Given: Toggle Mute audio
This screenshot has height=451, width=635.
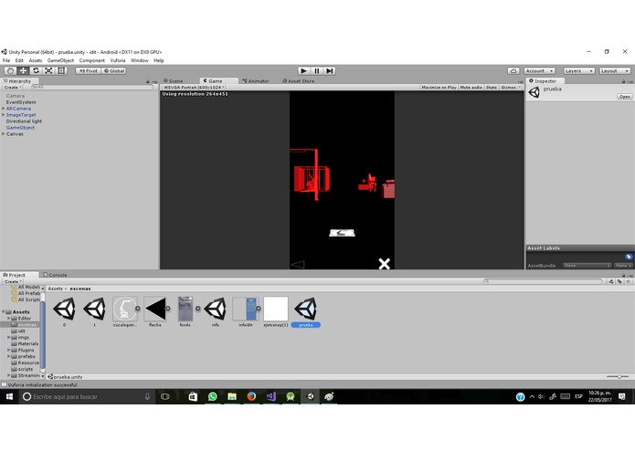Looking at the screenshot, I should 471,88.
